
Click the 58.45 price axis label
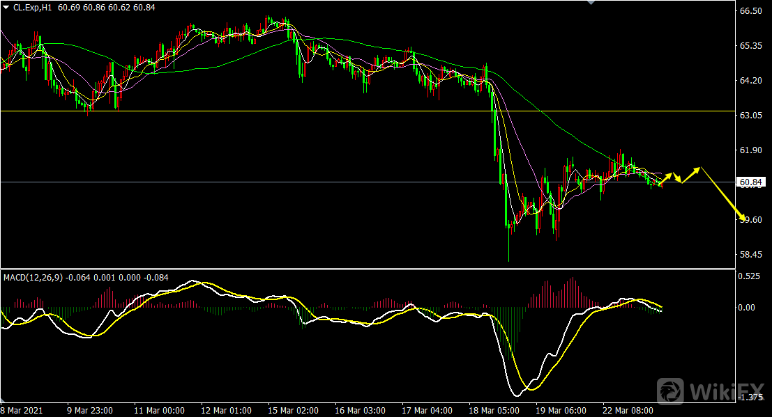click(x=750, y=255)
